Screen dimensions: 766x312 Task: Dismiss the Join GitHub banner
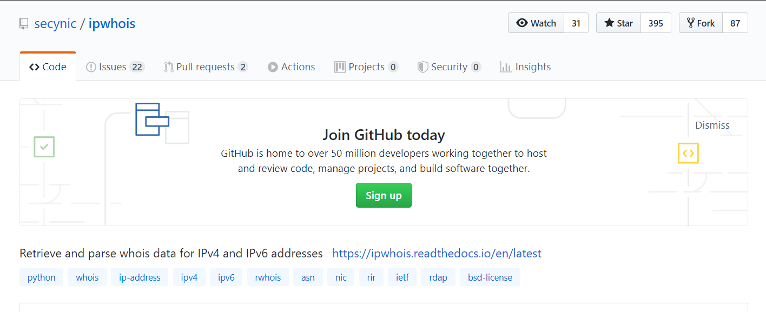click(x=712, y=125)
